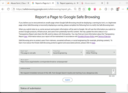Click the Additional details scroll stepper
128x93 pixels.
[x=113, y=70]
